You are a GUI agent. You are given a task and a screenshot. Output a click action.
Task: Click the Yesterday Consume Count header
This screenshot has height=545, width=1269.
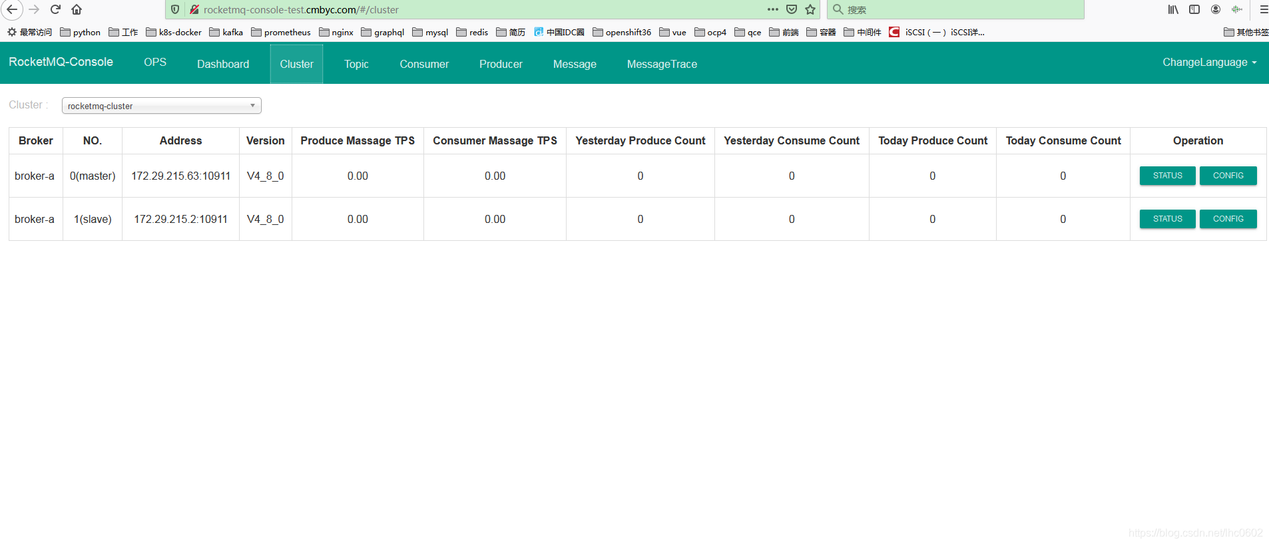[792, 140]
